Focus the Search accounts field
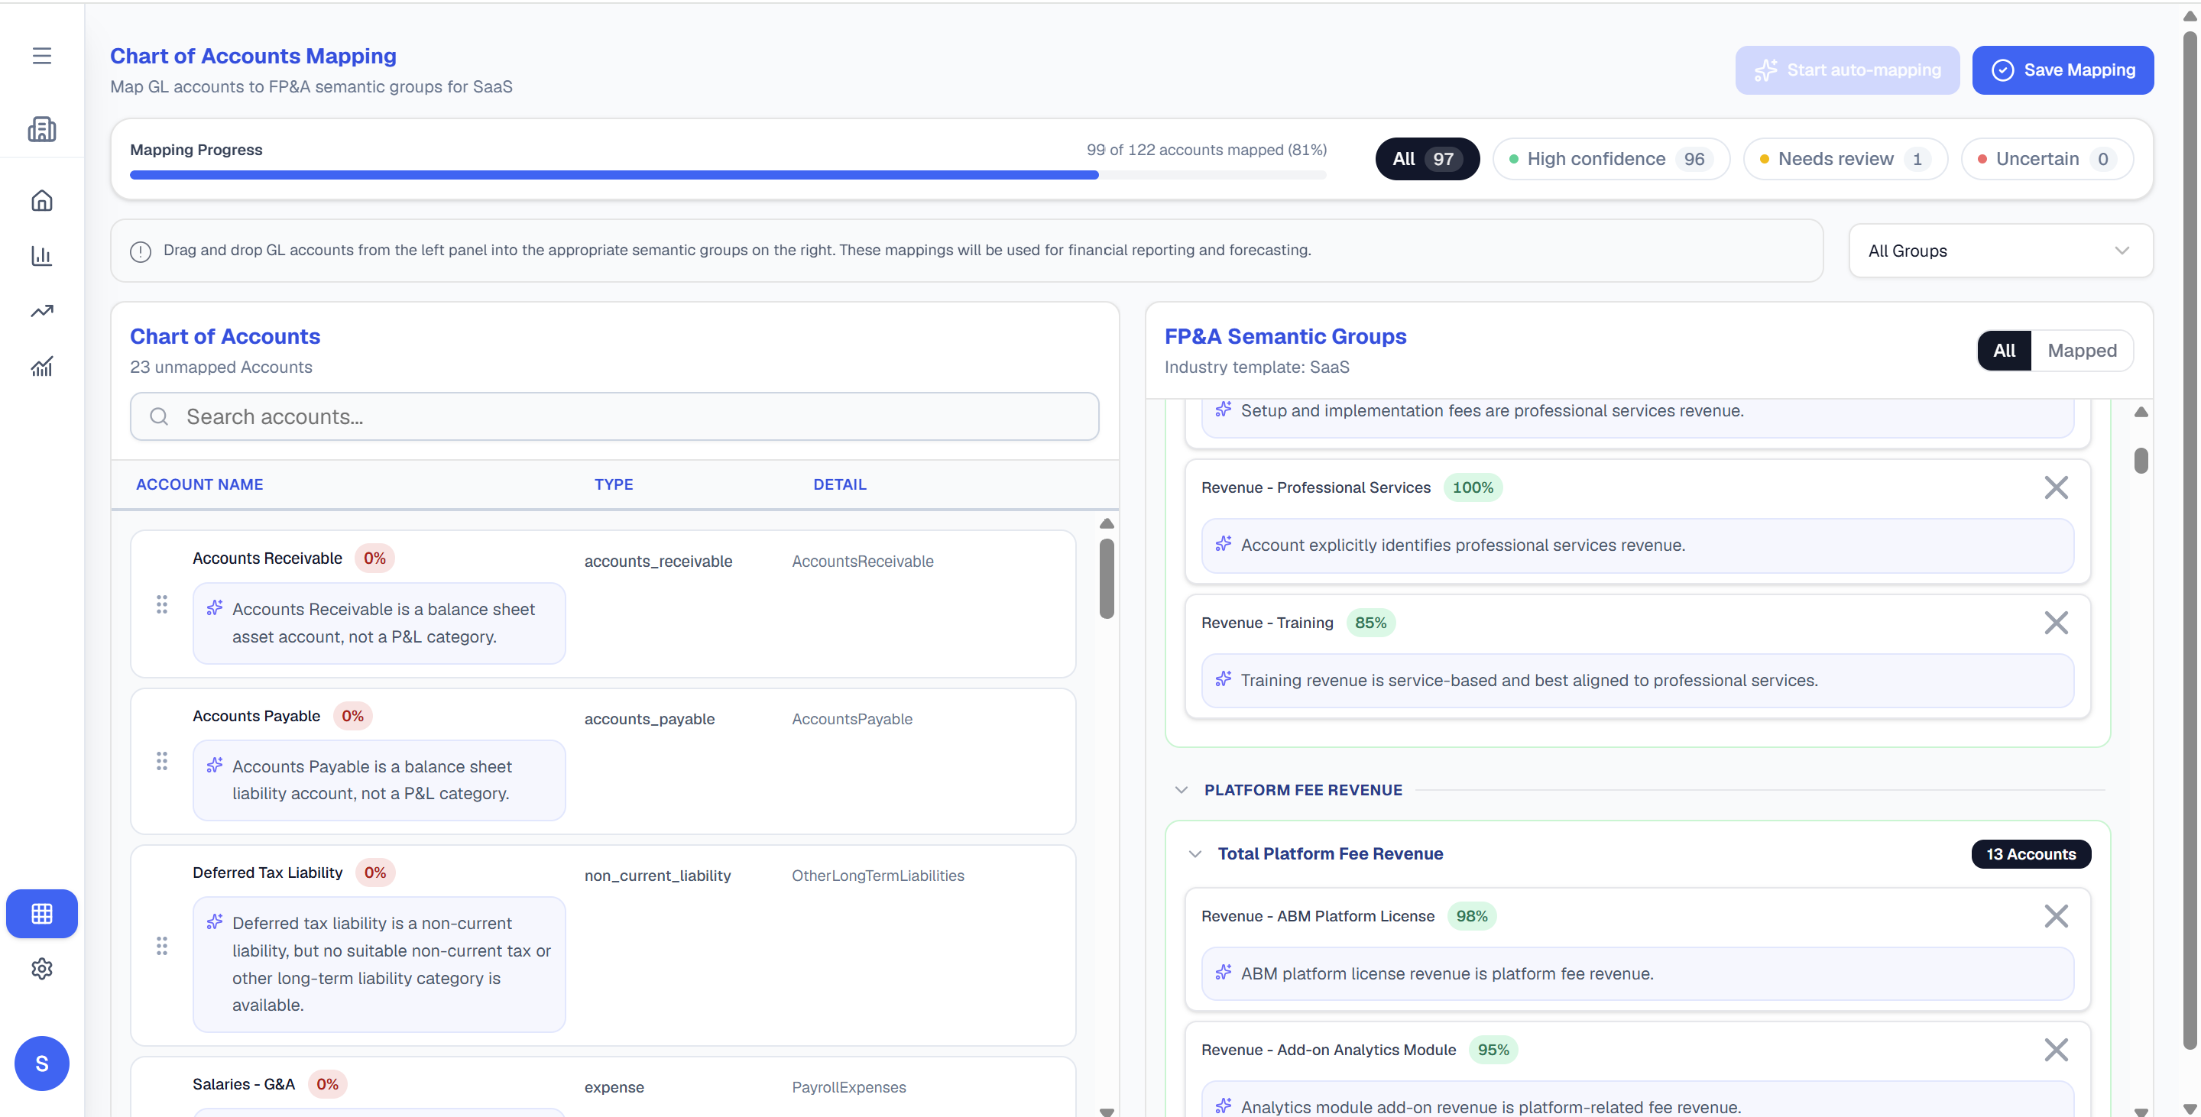Screen dimensions: 2201x1117 pyautogui.click(x=614, y=416)
